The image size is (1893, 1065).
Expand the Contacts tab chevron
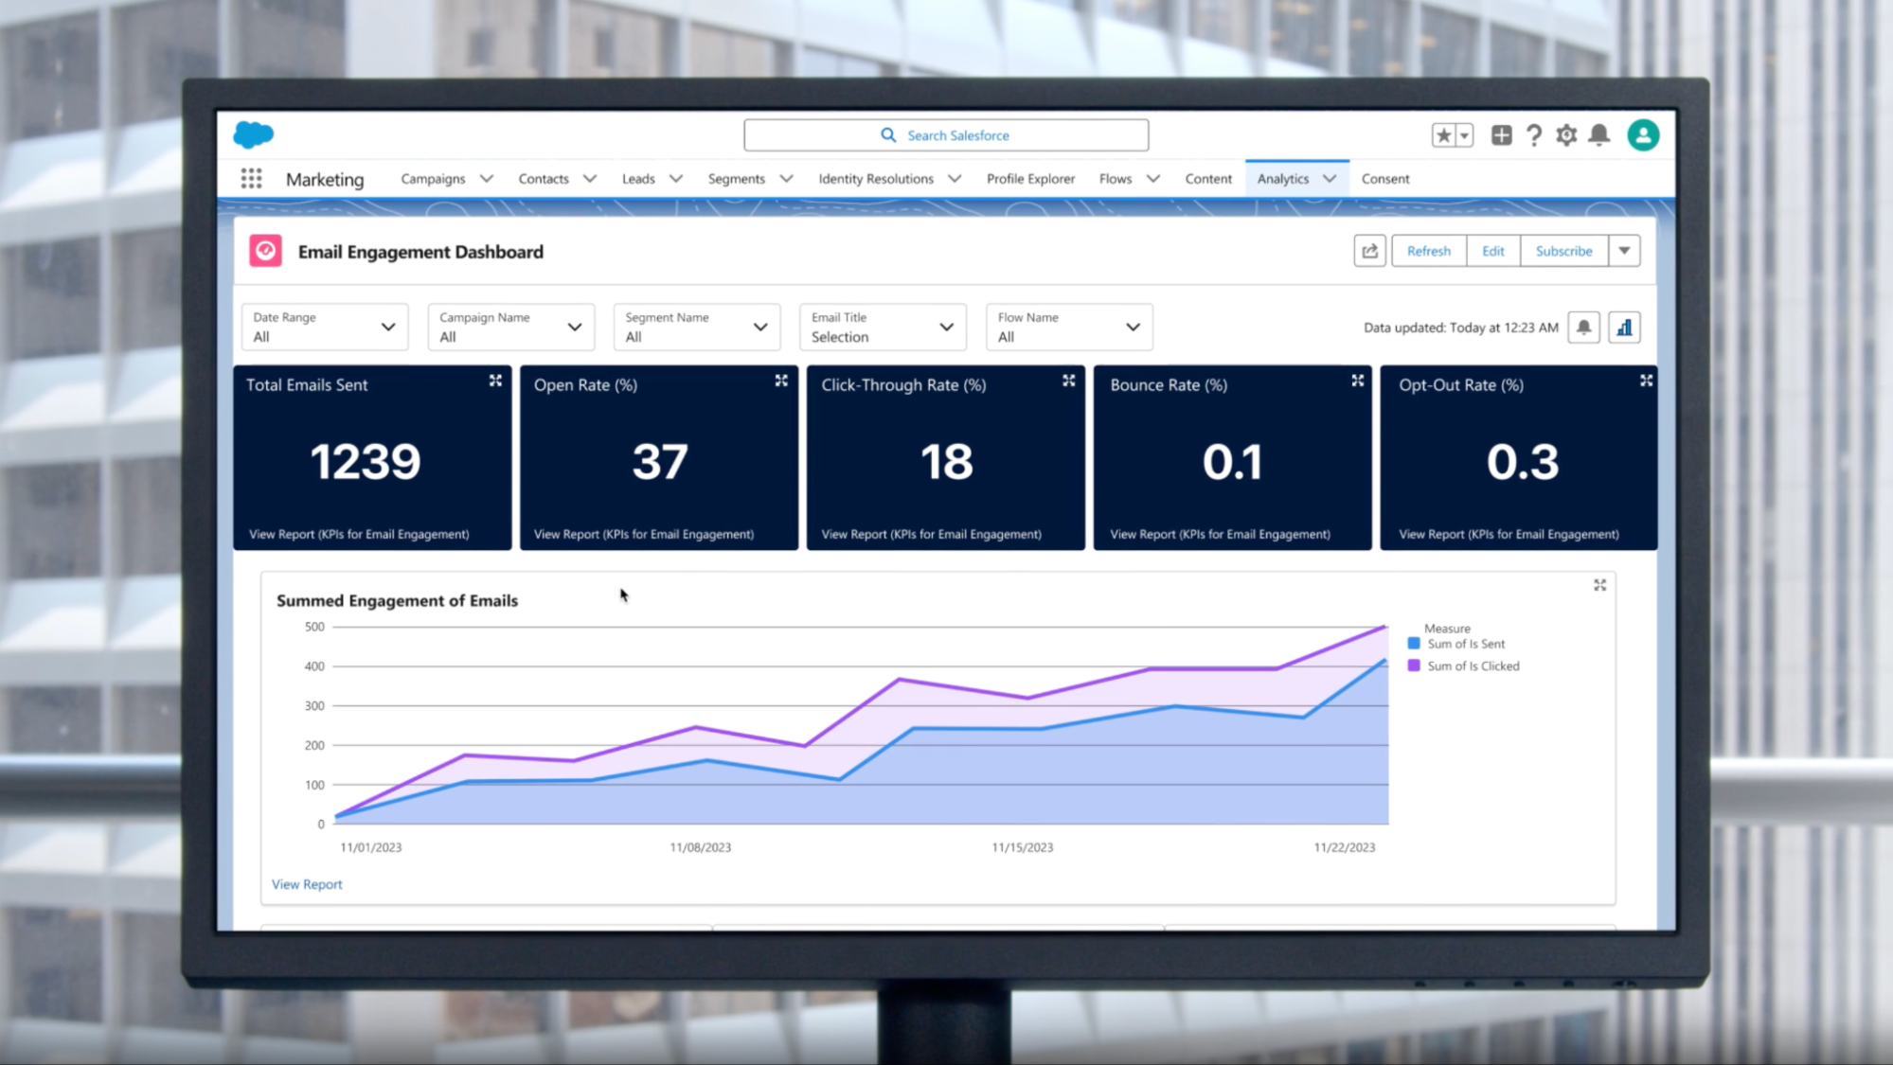590,178
